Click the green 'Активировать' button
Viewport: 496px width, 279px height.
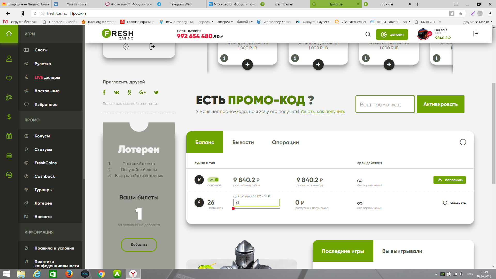(440, 104)
